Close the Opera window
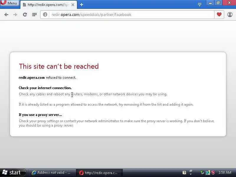236x177 pixels. pyautogui.click(x=229, y=3)
